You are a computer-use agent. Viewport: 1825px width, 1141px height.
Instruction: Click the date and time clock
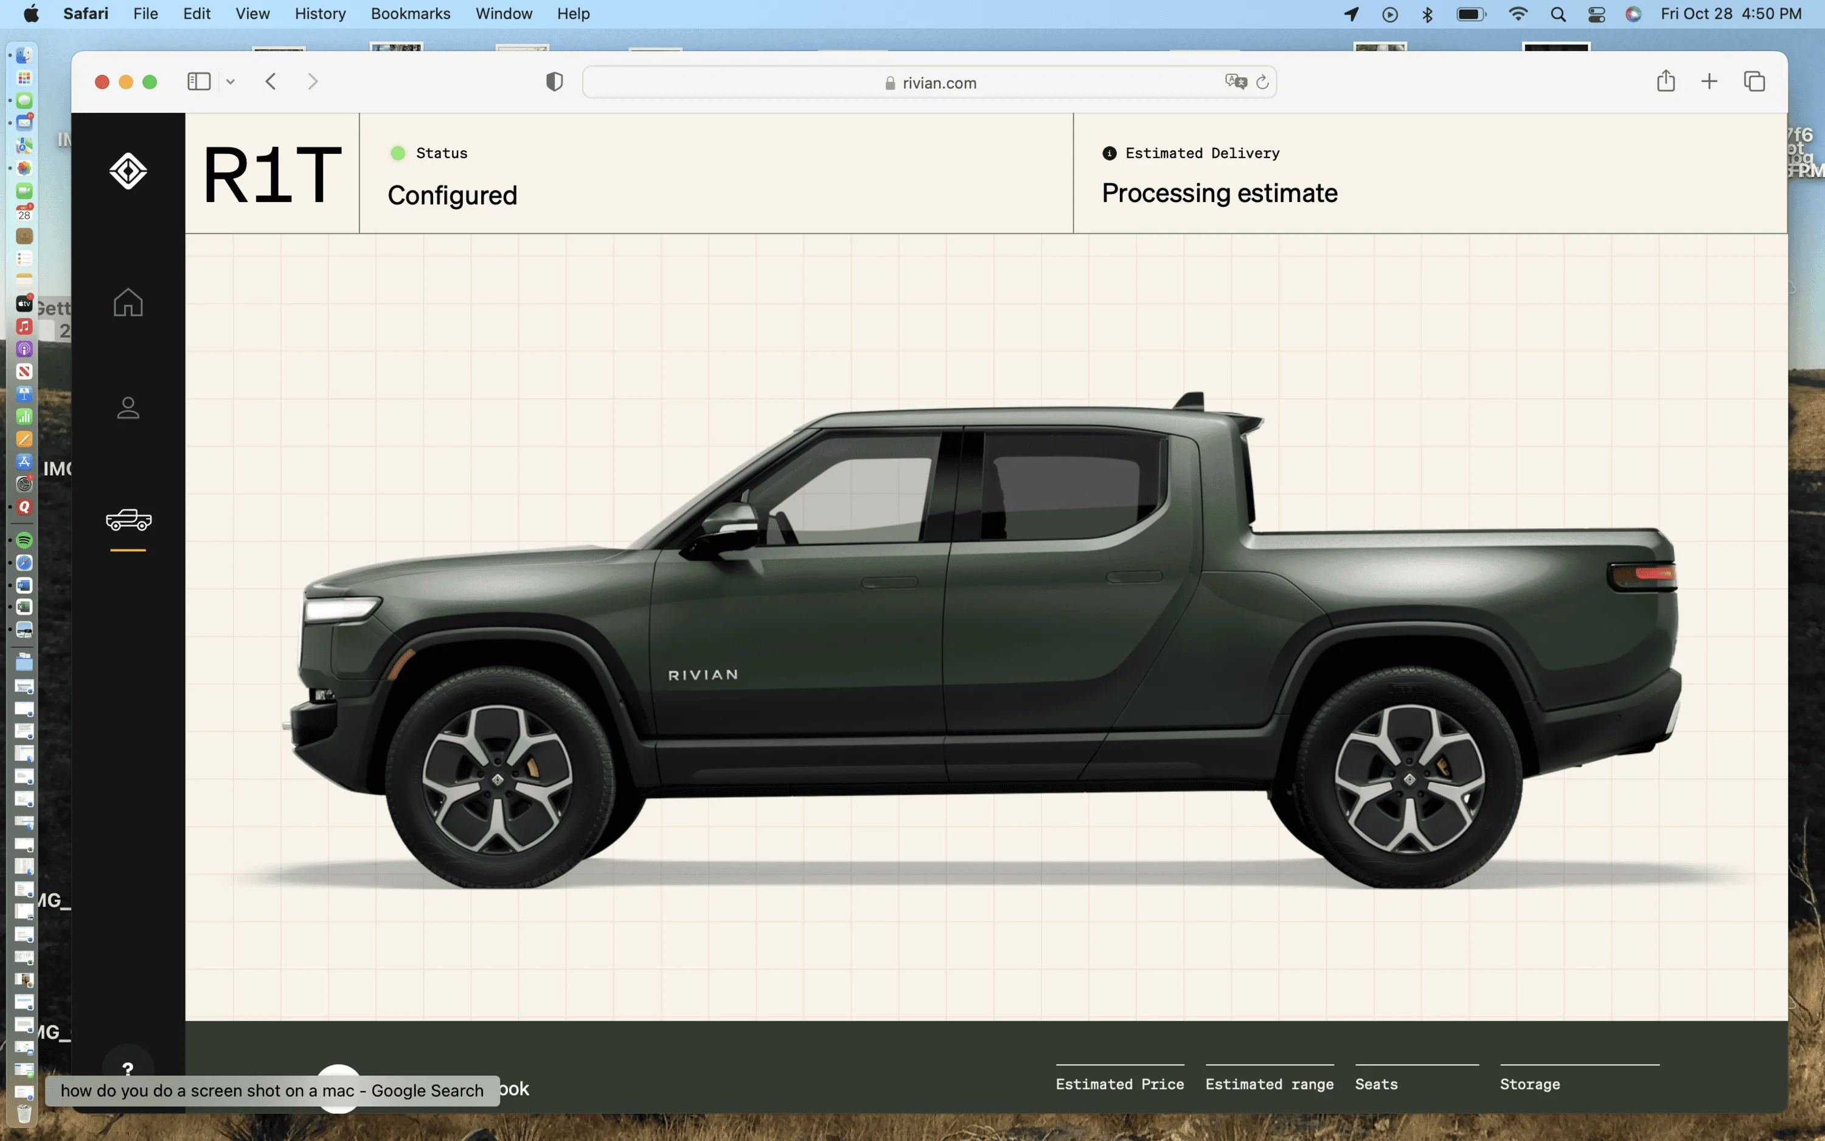click(x=1731, y=13)
